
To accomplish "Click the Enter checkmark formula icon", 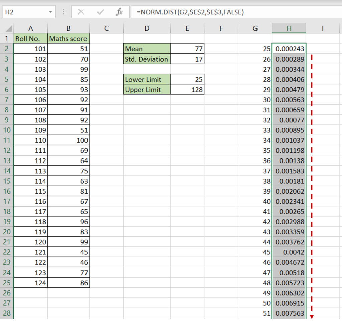I will click(x=100, y=12).
